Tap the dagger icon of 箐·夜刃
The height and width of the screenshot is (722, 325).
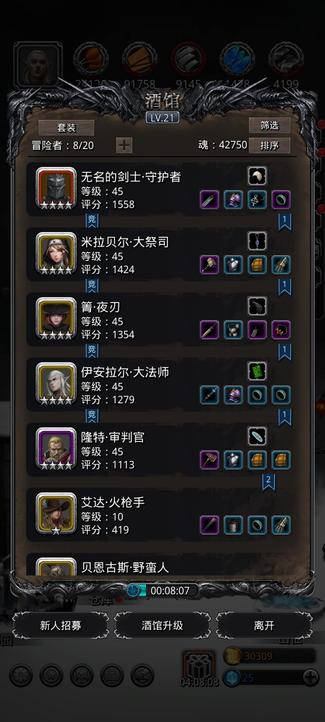tap(209, 330)
